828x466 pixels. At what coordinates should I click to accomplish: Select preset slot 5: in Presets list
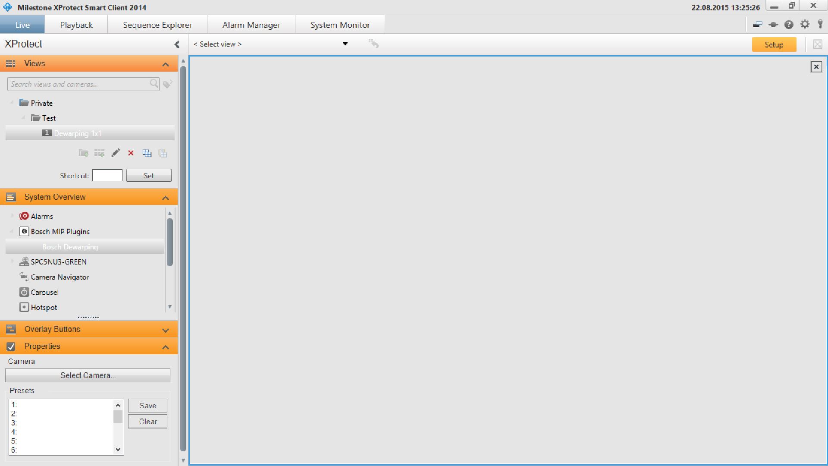(x=61, y=441)
